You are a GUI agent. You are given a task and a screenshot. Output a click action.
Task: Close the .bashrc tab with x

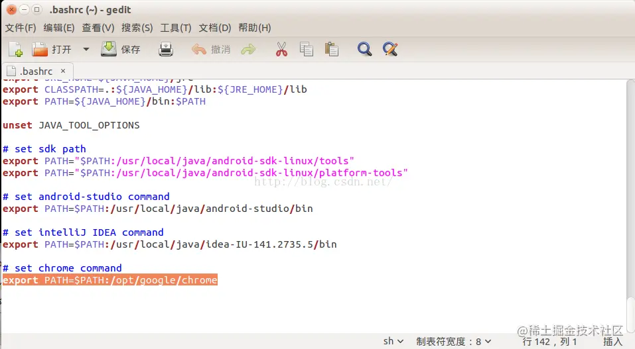[63, 71]
